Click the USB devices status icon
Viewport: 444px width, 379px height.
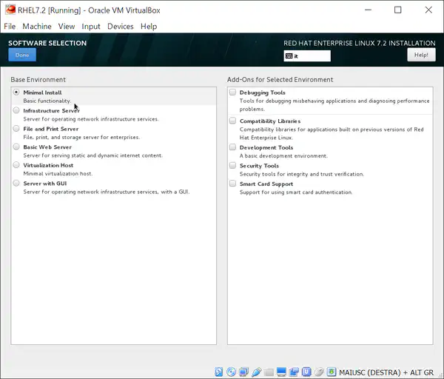coord(257,372)
